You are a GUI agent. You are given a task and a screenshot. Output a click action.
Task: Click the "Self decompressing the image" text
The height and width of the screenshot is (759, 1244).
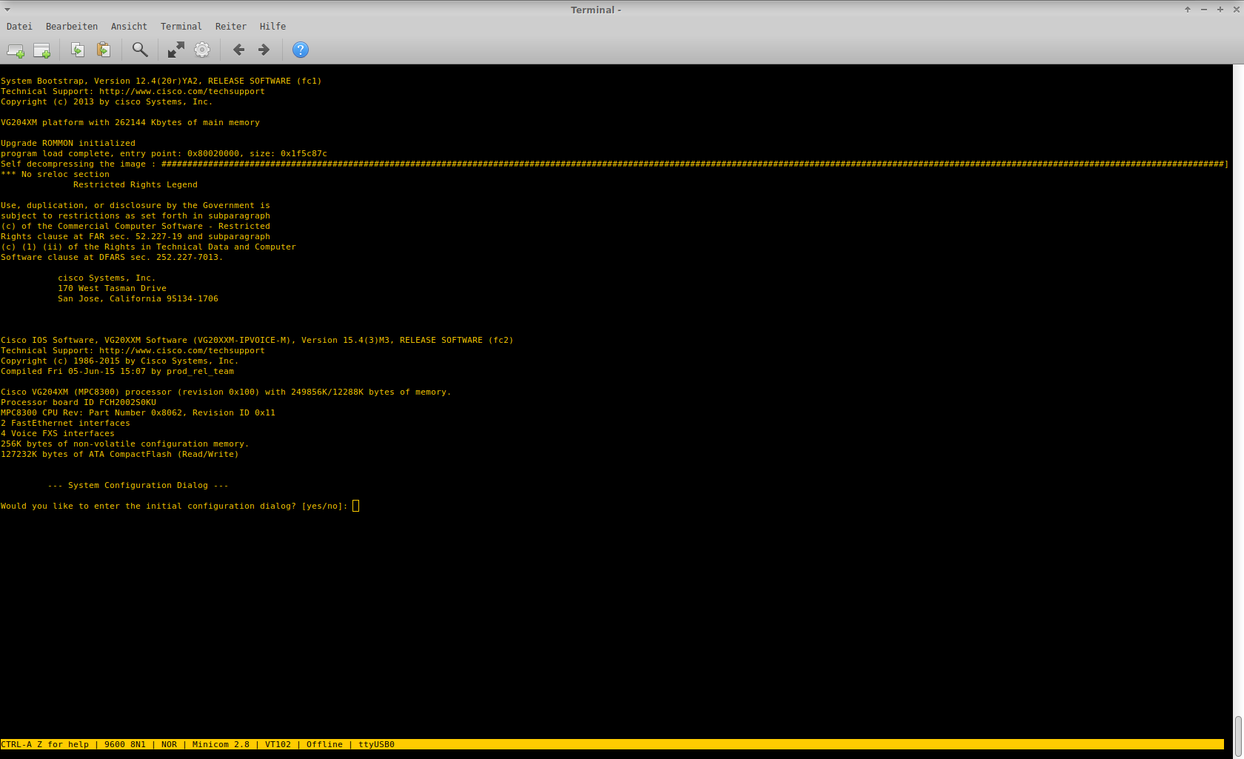(73, 164)
